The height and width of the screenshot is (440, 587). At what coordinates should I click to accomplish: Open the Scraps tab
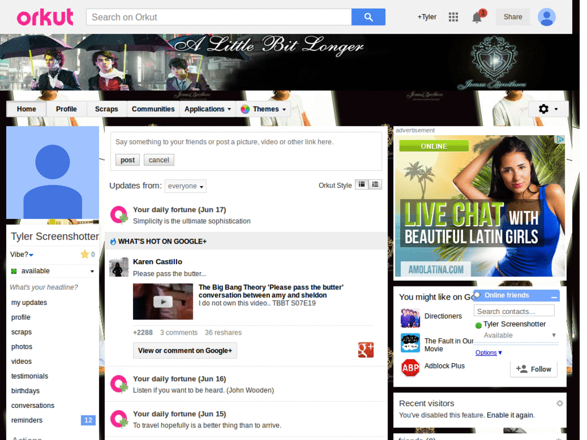(x=106, y=109)
